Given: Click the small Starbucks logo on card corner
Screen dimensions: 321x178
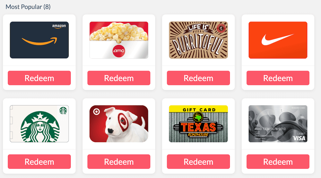Looking at the screenshot, I should 63,111.
